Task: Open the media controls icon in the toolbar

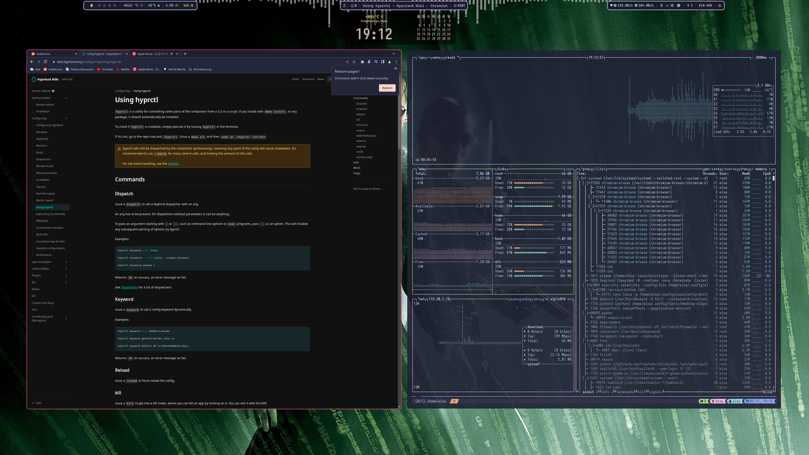Action: (376, 62)
